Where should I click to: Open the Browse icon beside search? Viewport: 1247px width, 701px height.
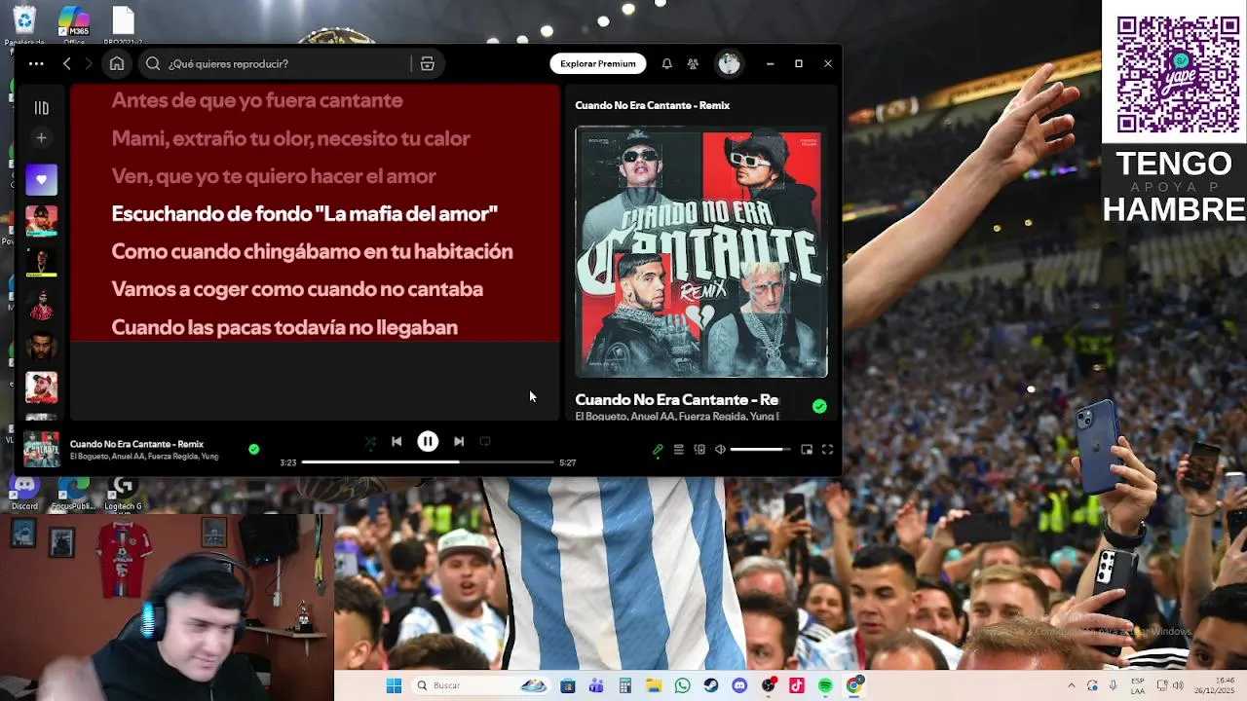point(427,63)
